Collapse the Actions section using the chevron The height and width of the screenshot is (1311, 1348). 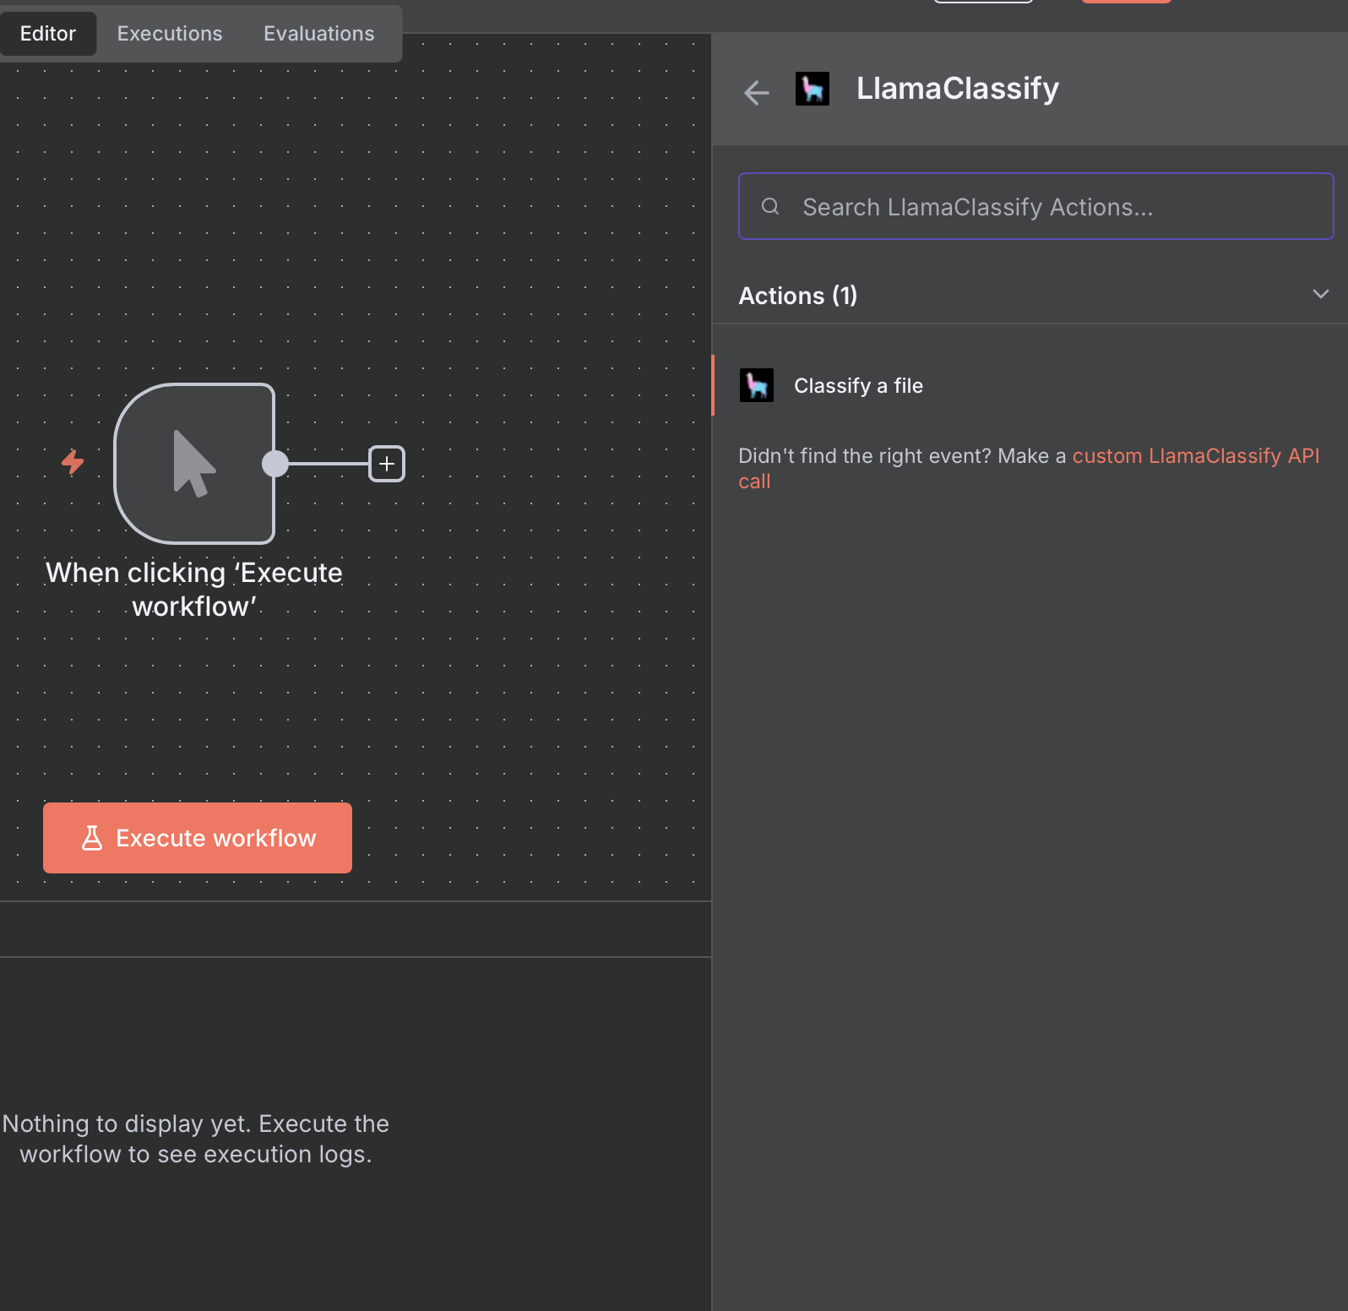point(1320,295)
